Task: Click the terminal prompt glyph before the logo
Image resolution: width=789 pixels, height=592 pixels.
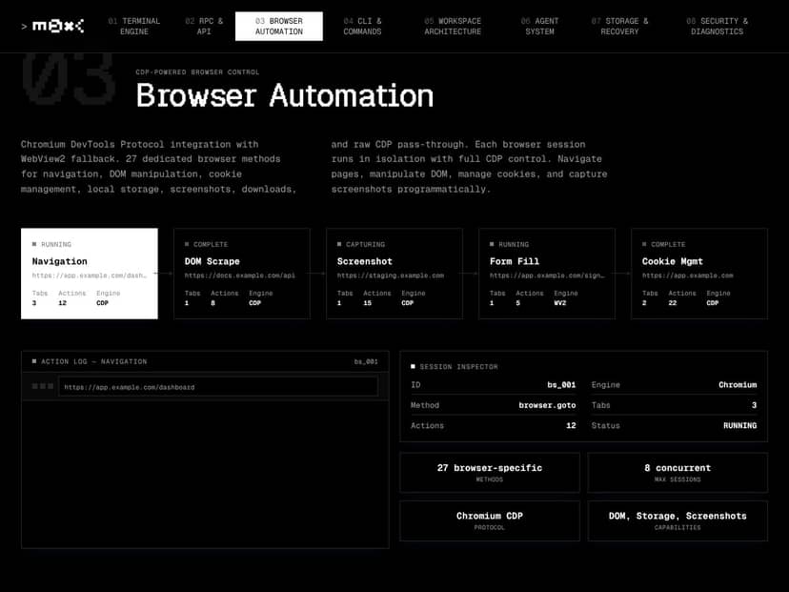Action: click(24, 26)
